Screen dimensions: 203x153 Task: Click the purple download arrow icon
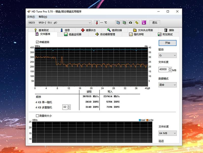coord(144,23)
